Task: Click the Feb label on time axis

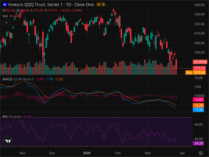Action: pos(118,153)
